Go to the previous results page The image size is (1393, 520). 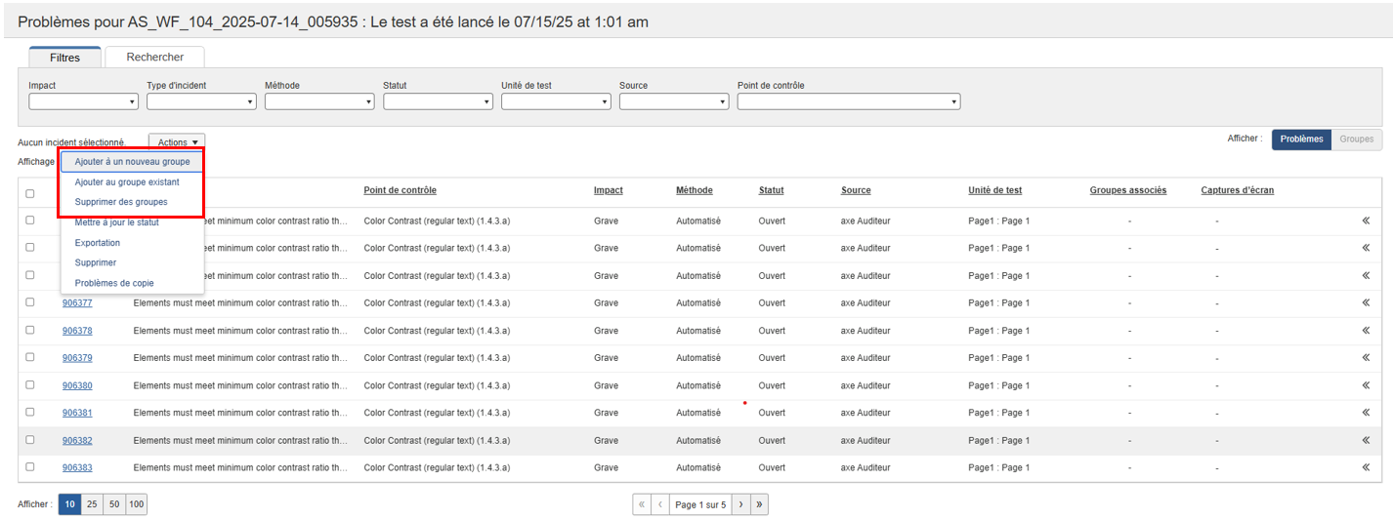pos(660,504)
